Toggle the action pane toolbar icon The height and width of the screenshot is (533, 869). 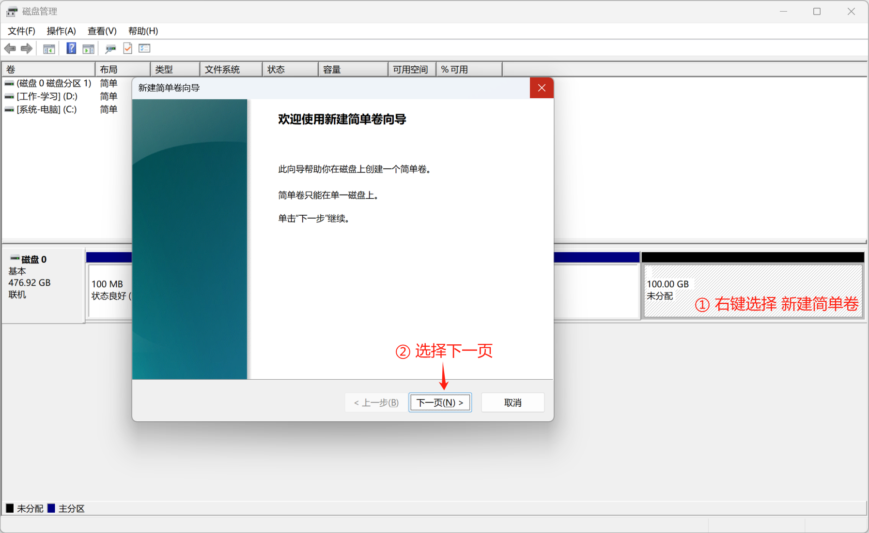click(88, 48)
